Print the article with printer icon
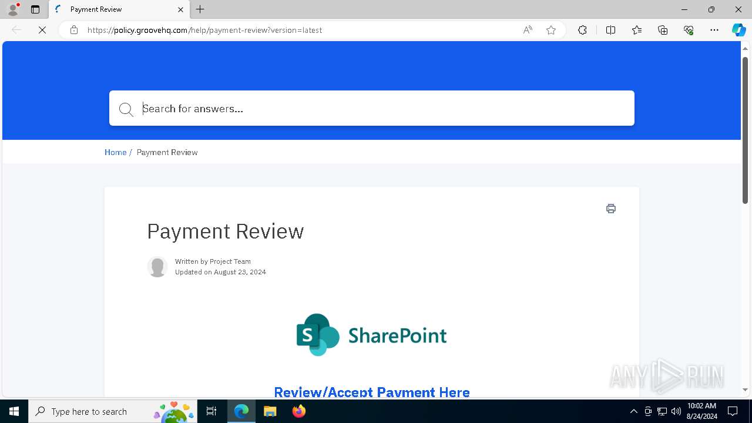The image size is (752, 423). click(611, 209)
